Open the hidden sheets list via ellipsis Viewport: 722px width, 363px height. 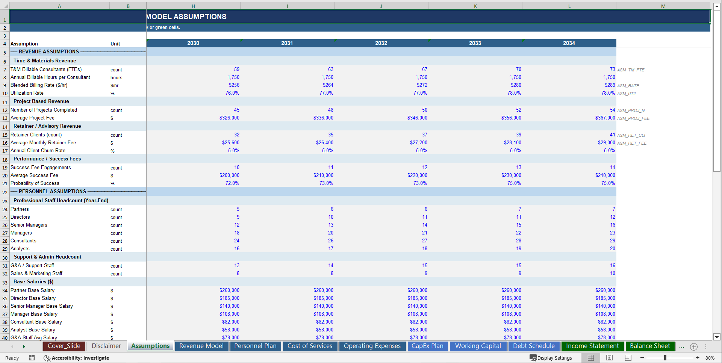coord(682,346)
